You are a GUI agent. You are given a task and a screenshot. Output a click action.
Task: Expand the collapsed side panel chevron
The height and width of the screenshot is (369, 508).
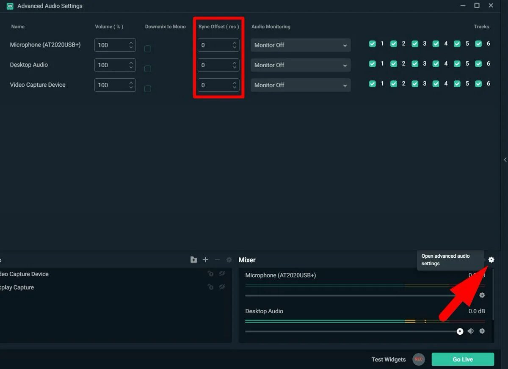tap(505, 160)
